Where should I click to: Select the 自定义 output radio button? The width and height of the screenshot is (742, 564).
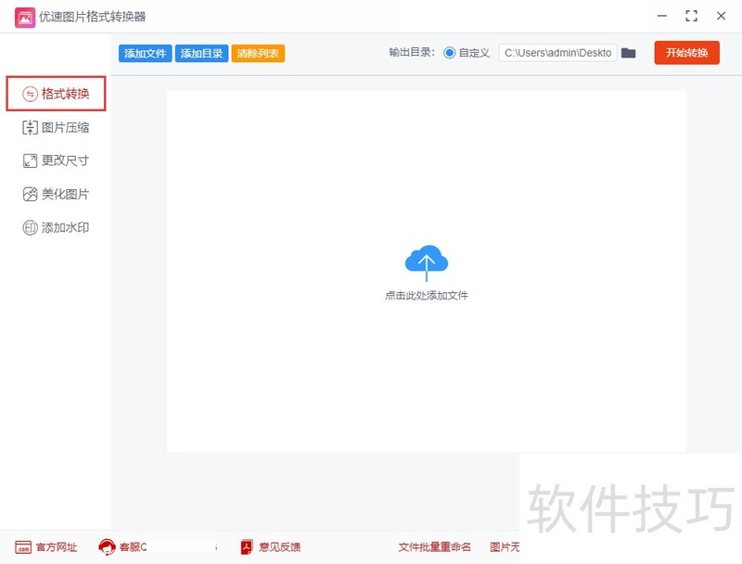(449, 53)
